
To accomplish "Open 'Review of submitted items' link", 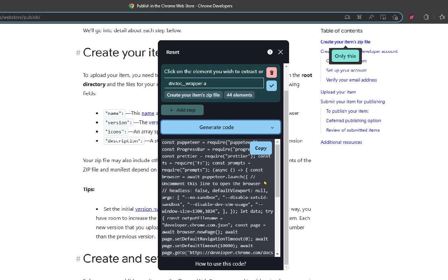I will (x=353, y=130).
